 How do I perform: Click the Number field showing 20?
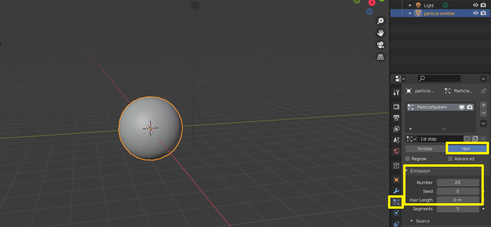coord(458,183)
